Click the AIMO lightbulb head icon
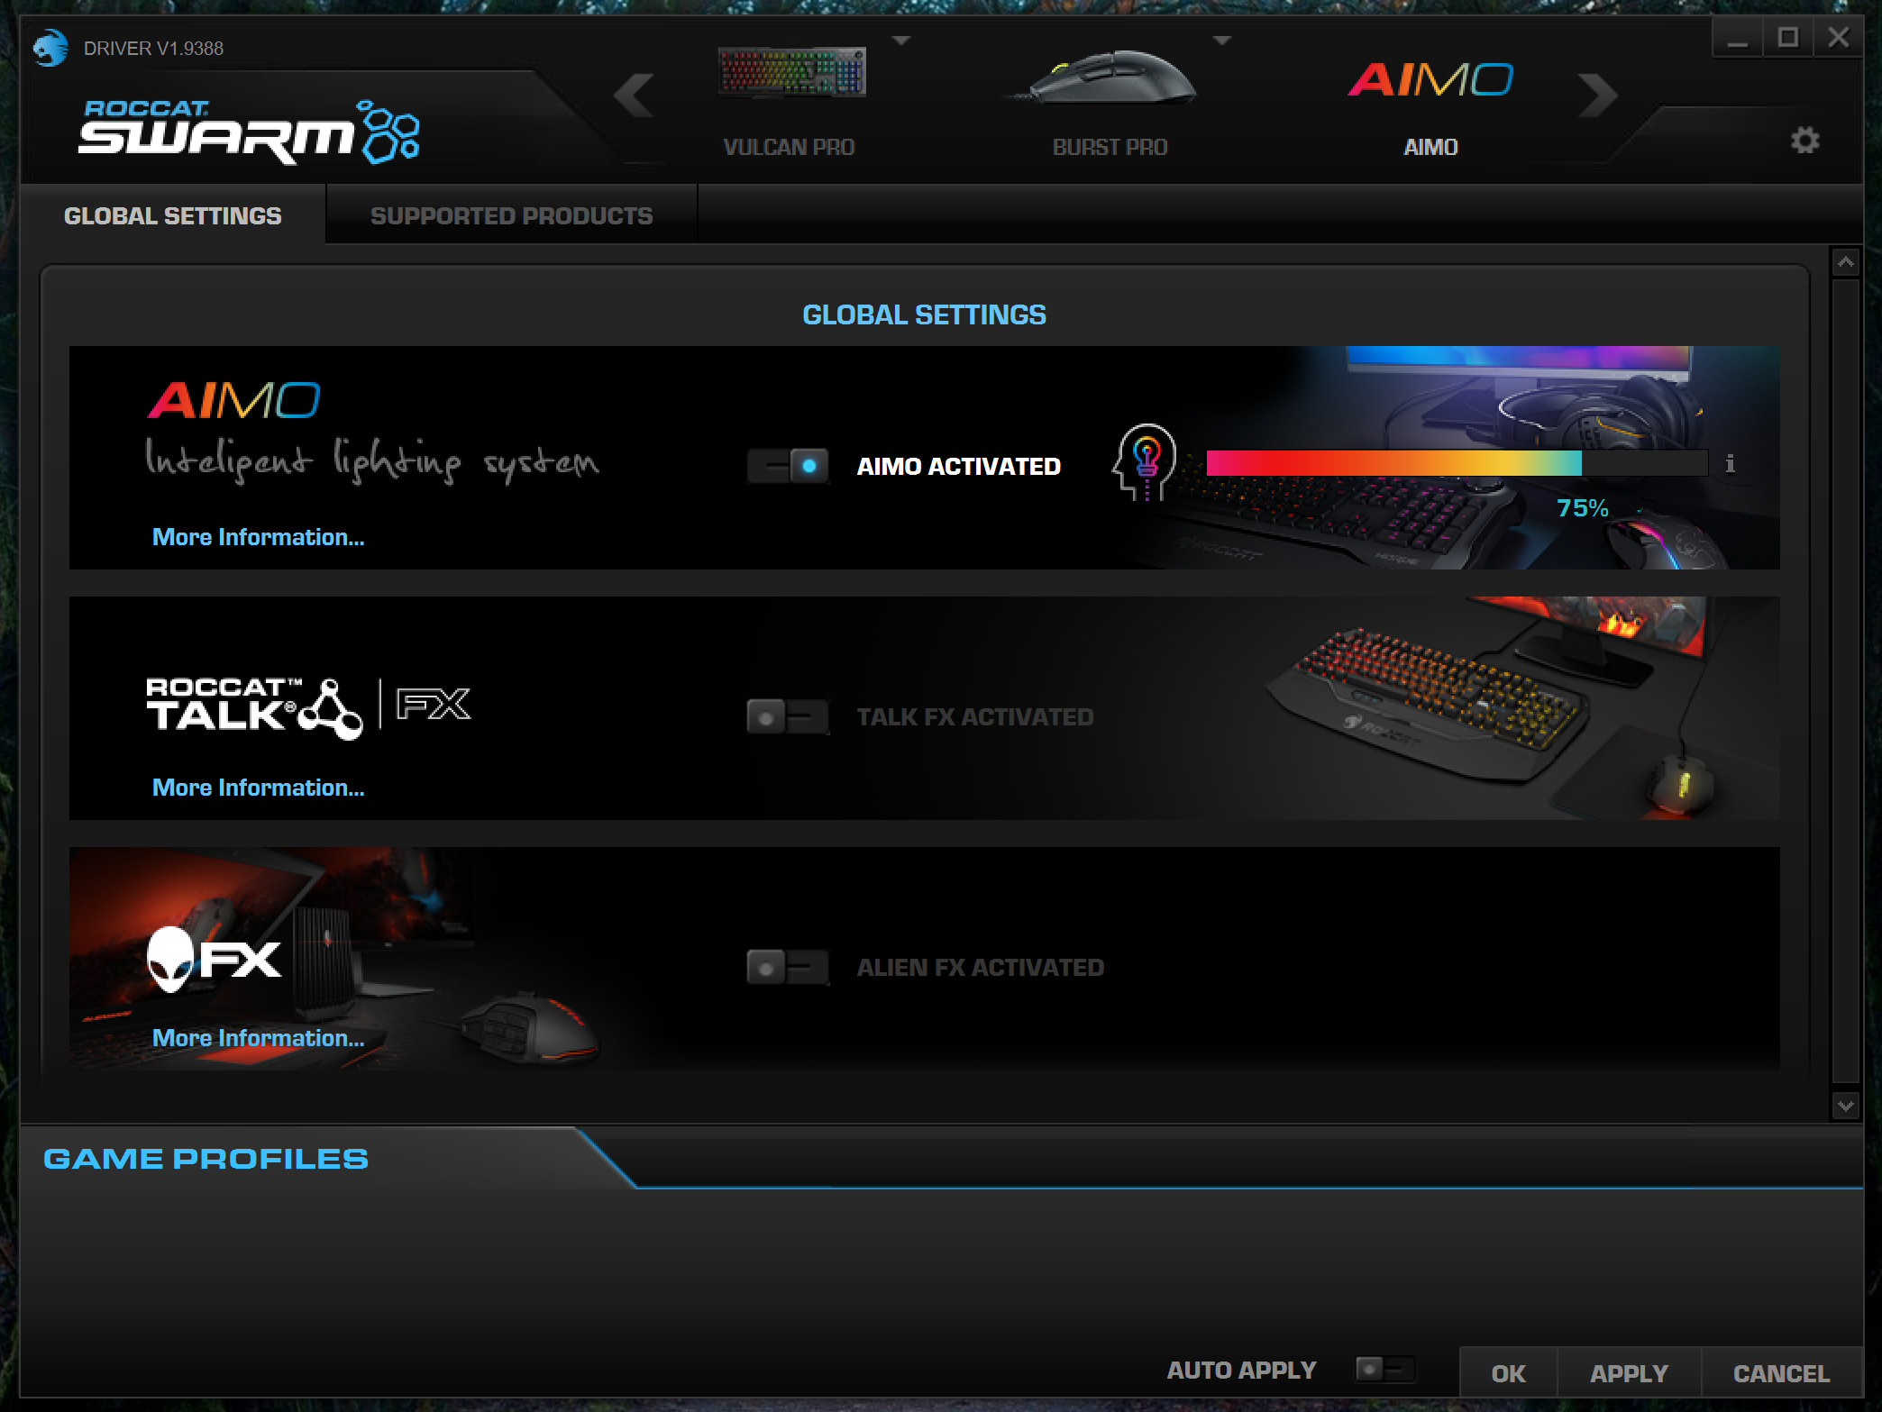This screenshot has width=1882, height=1412. (1145, 462)
